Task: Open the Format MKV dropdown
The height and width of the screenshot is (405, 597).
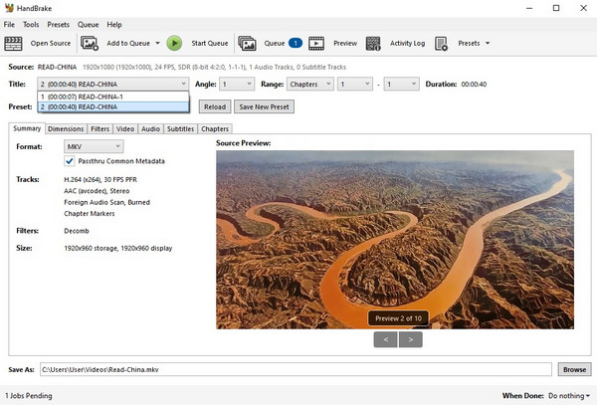Action: tap(94, 146)
